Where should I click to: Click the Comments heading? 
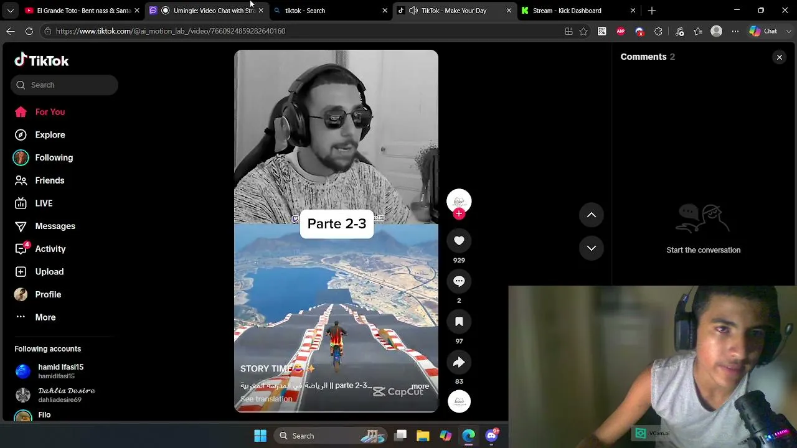coord(643,57)
